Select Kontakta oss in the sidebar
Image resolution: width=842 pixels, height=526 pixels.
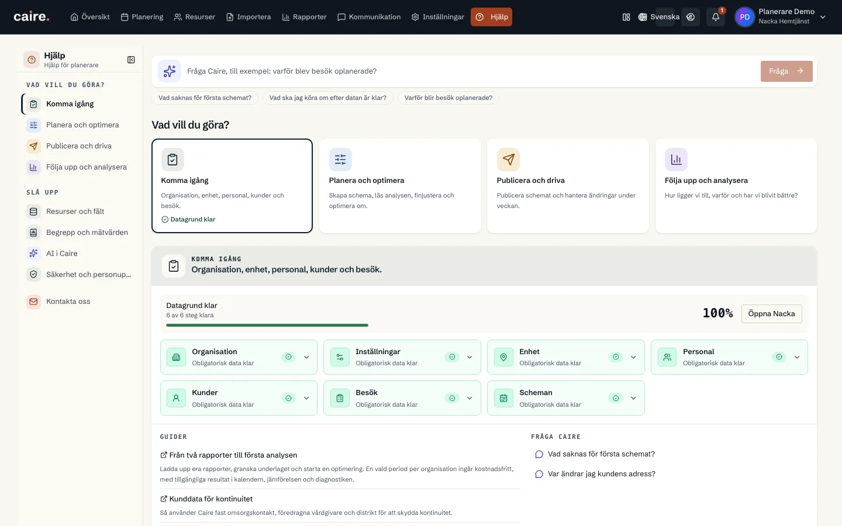80,302
